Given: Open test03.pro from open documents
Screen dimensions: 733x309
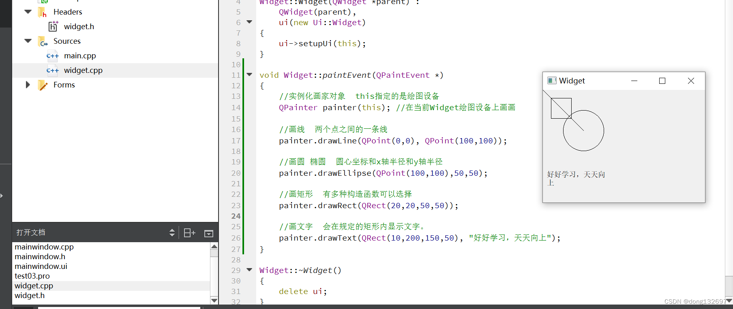Looking at the screenshot, I should [x=32, y=276].
